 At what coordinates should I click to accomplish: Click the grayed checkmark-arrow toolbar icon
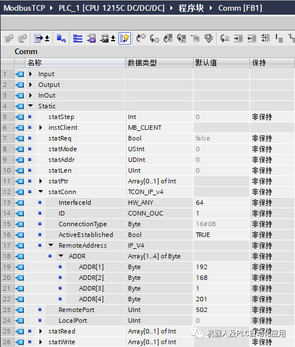[209, 38]
